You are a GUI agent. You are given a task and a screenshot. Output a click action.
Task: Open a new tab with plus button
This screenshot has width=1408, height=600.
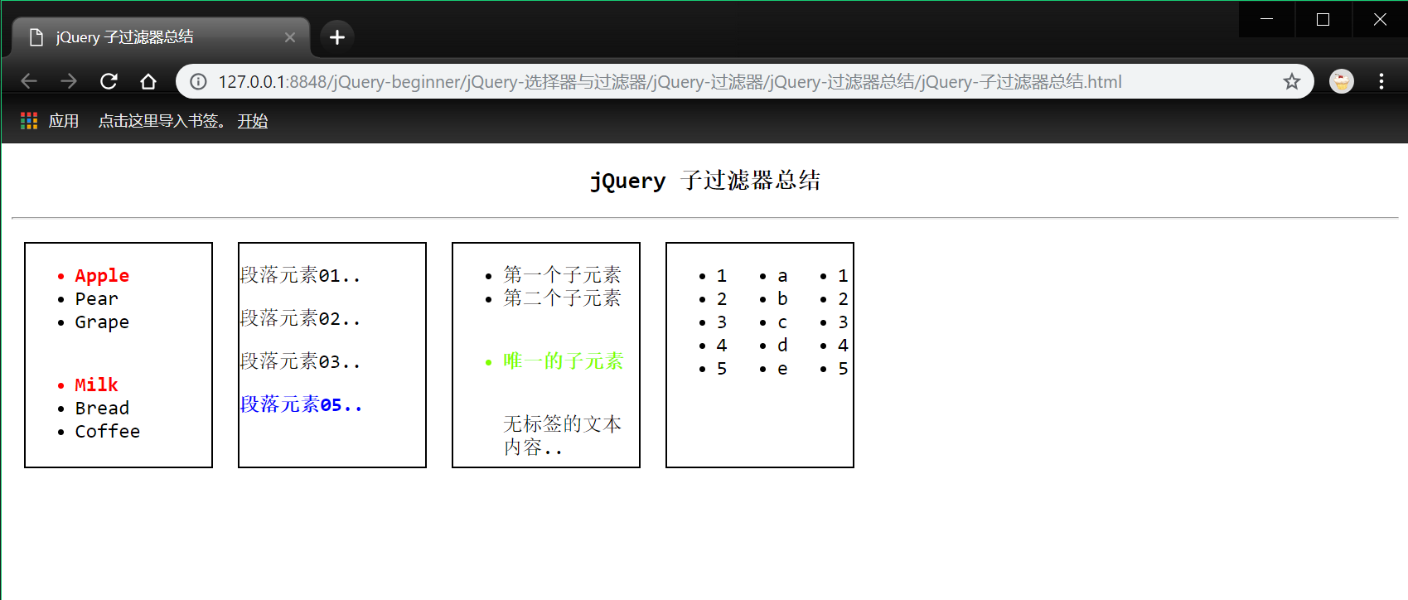tap(336, 37)
